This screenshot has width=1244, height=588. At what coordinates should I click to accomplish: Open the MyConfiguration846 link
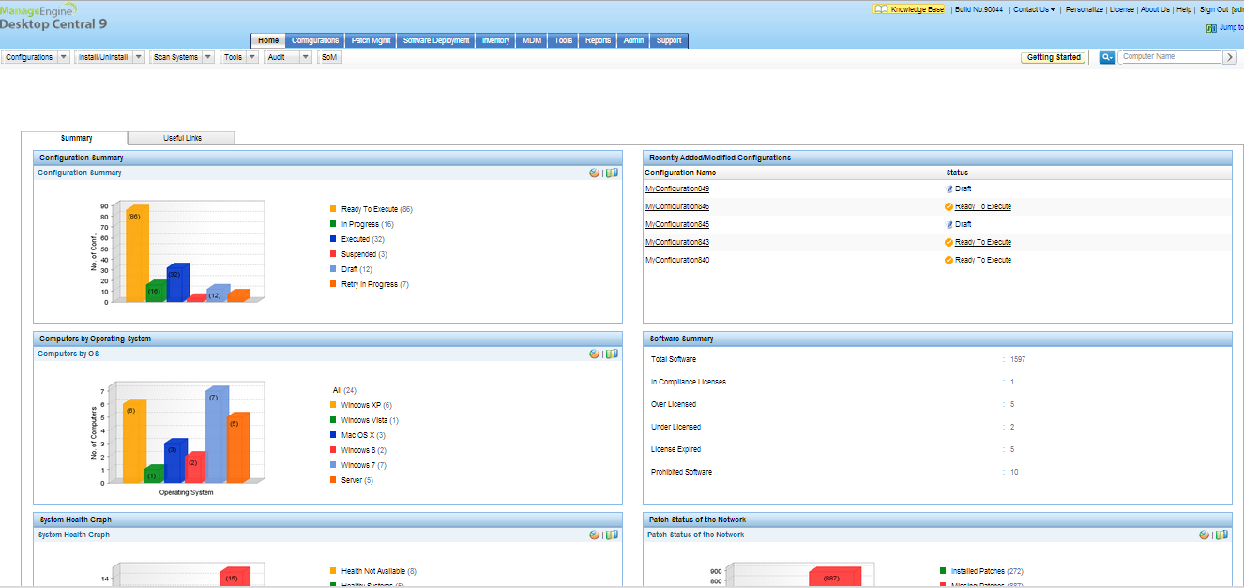[x=675, y=206]
